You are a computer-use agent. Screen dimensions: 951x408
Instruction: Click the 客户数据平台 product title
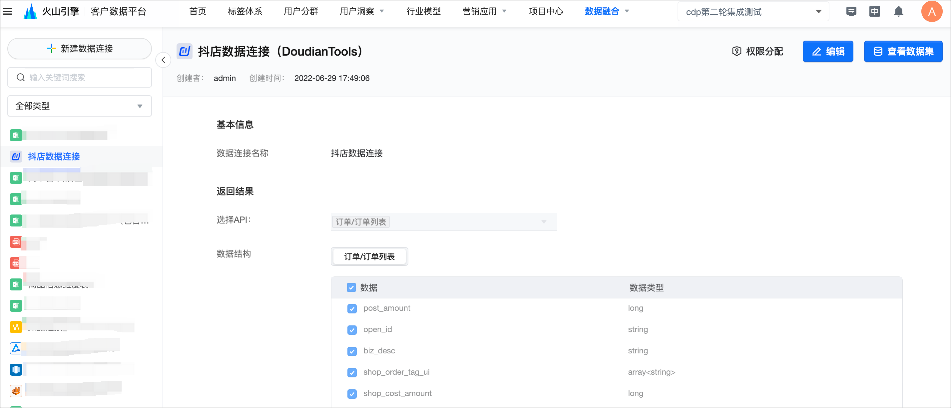[x=119, y=11]
